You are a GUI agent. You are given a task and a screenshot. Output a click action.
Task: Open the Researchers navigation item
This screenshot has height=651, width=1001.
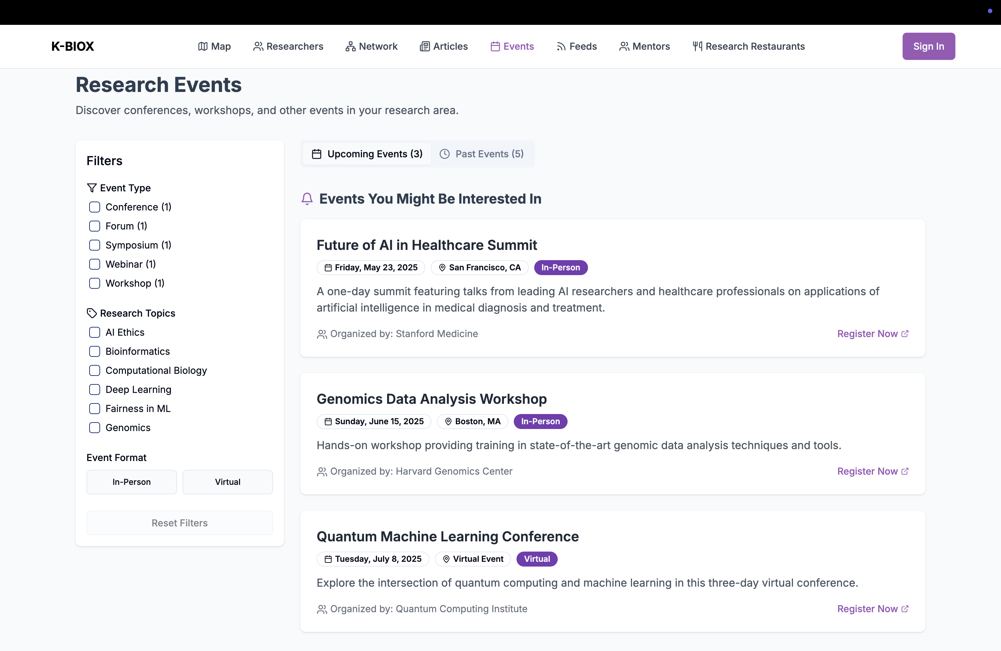click(288, 46)
